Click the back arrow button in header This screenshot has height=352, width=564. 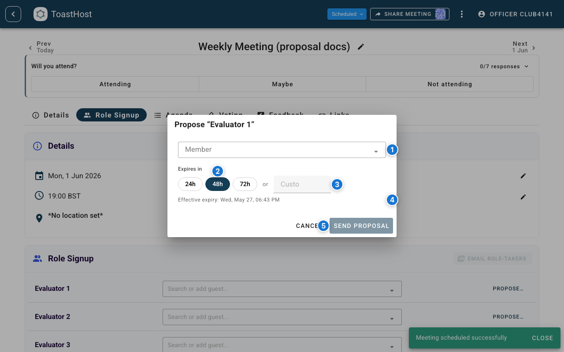[13, 14]
